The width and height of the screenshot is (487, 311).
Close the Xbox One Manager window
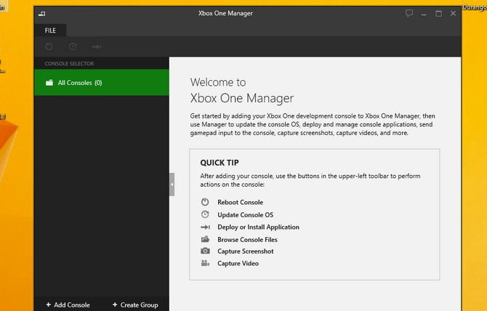(453, 13)
